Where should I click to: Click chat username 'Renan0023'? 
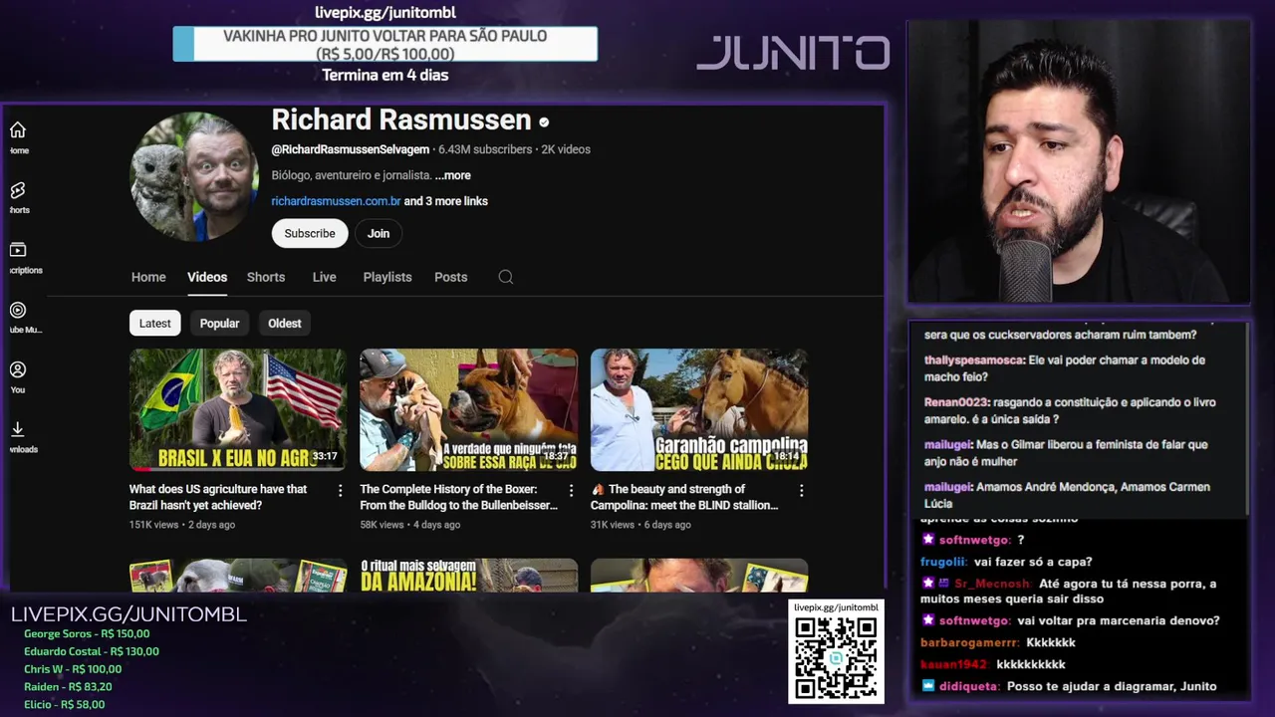click(x=955, y=402)
